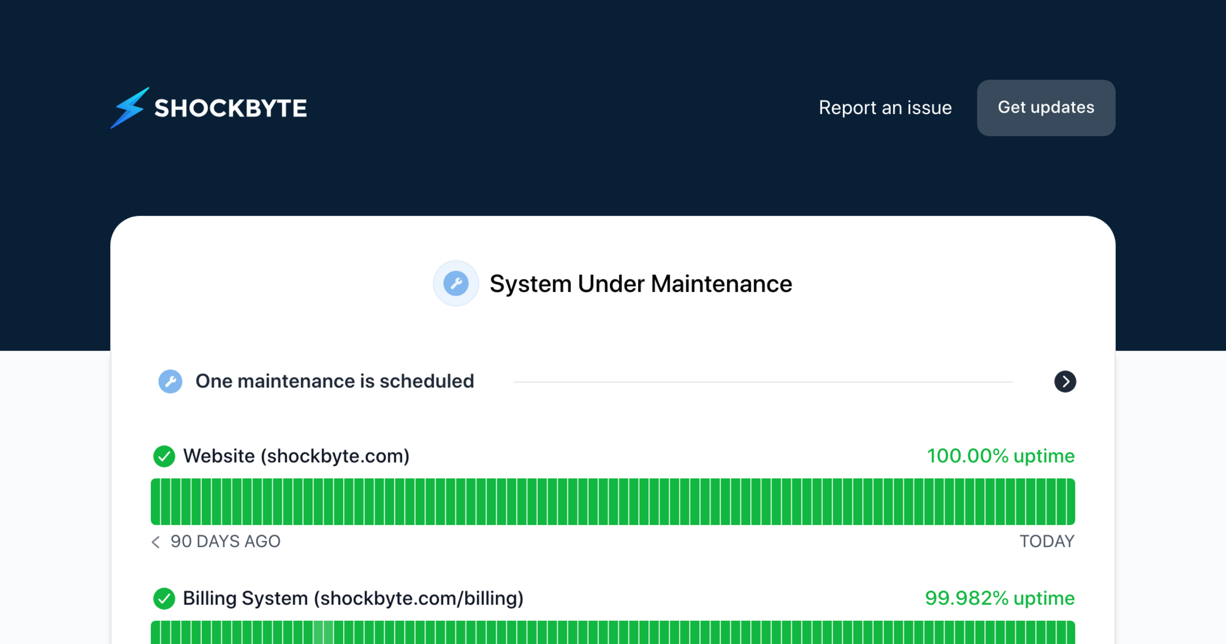Click the SHOCKBYTE wordmark text

tap(230, 108)
